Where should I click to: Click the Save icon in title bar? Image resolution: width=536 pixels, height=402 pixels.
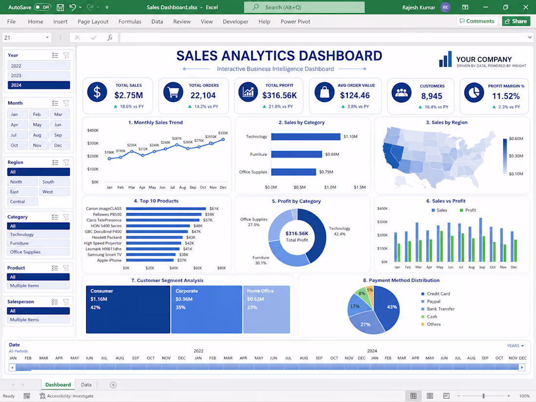click(x=60, y=7)
